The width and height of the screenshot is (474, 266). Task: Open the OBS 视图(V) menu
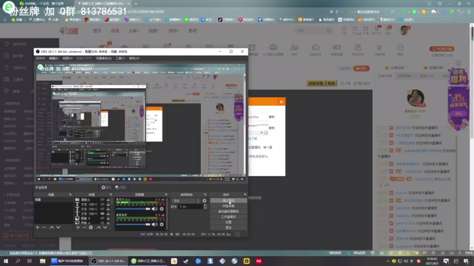(x=68, y=58)
